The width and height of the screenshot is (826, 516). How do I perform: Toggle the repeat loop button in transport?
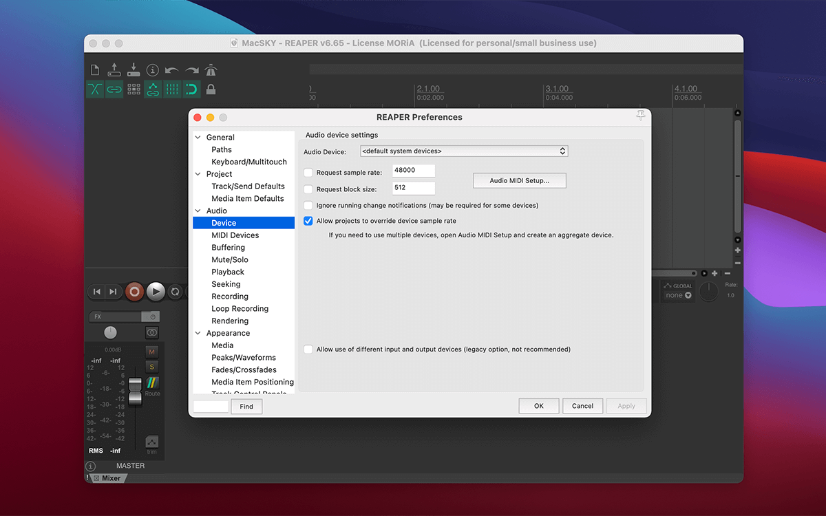coord(175,292)
